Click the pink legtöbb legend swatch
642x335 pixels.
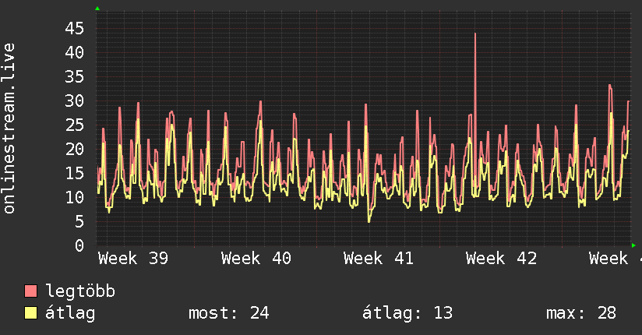click(x=30, y=291)
